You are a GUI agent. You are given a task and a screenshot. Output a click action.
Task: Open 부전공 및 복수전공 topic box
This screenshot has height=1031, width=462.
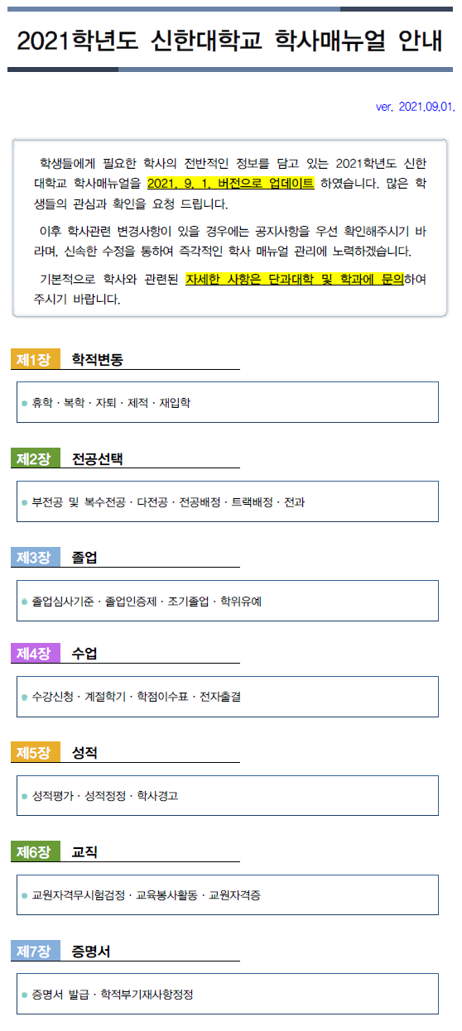228,501
